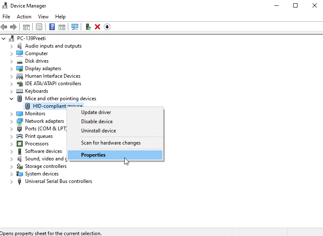Open the Help menu
The height and width of the screenshot is (236, 323).
(60, 17)
